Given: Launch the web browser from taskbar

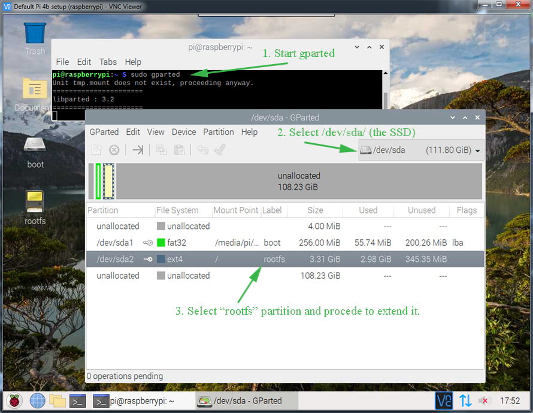Looking at the screenshot, I should (37, 400).
